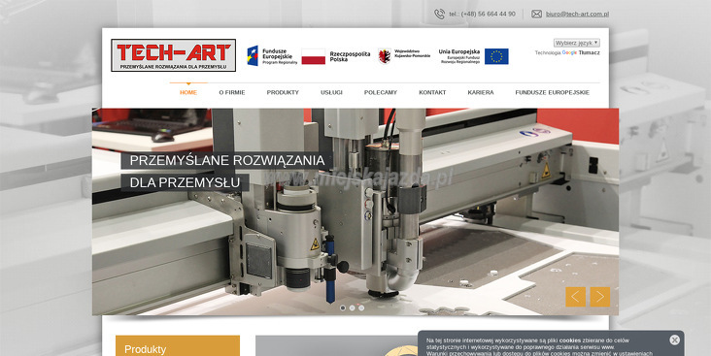
Task: Select the second slider dot
Action: [x=352, y=308]
